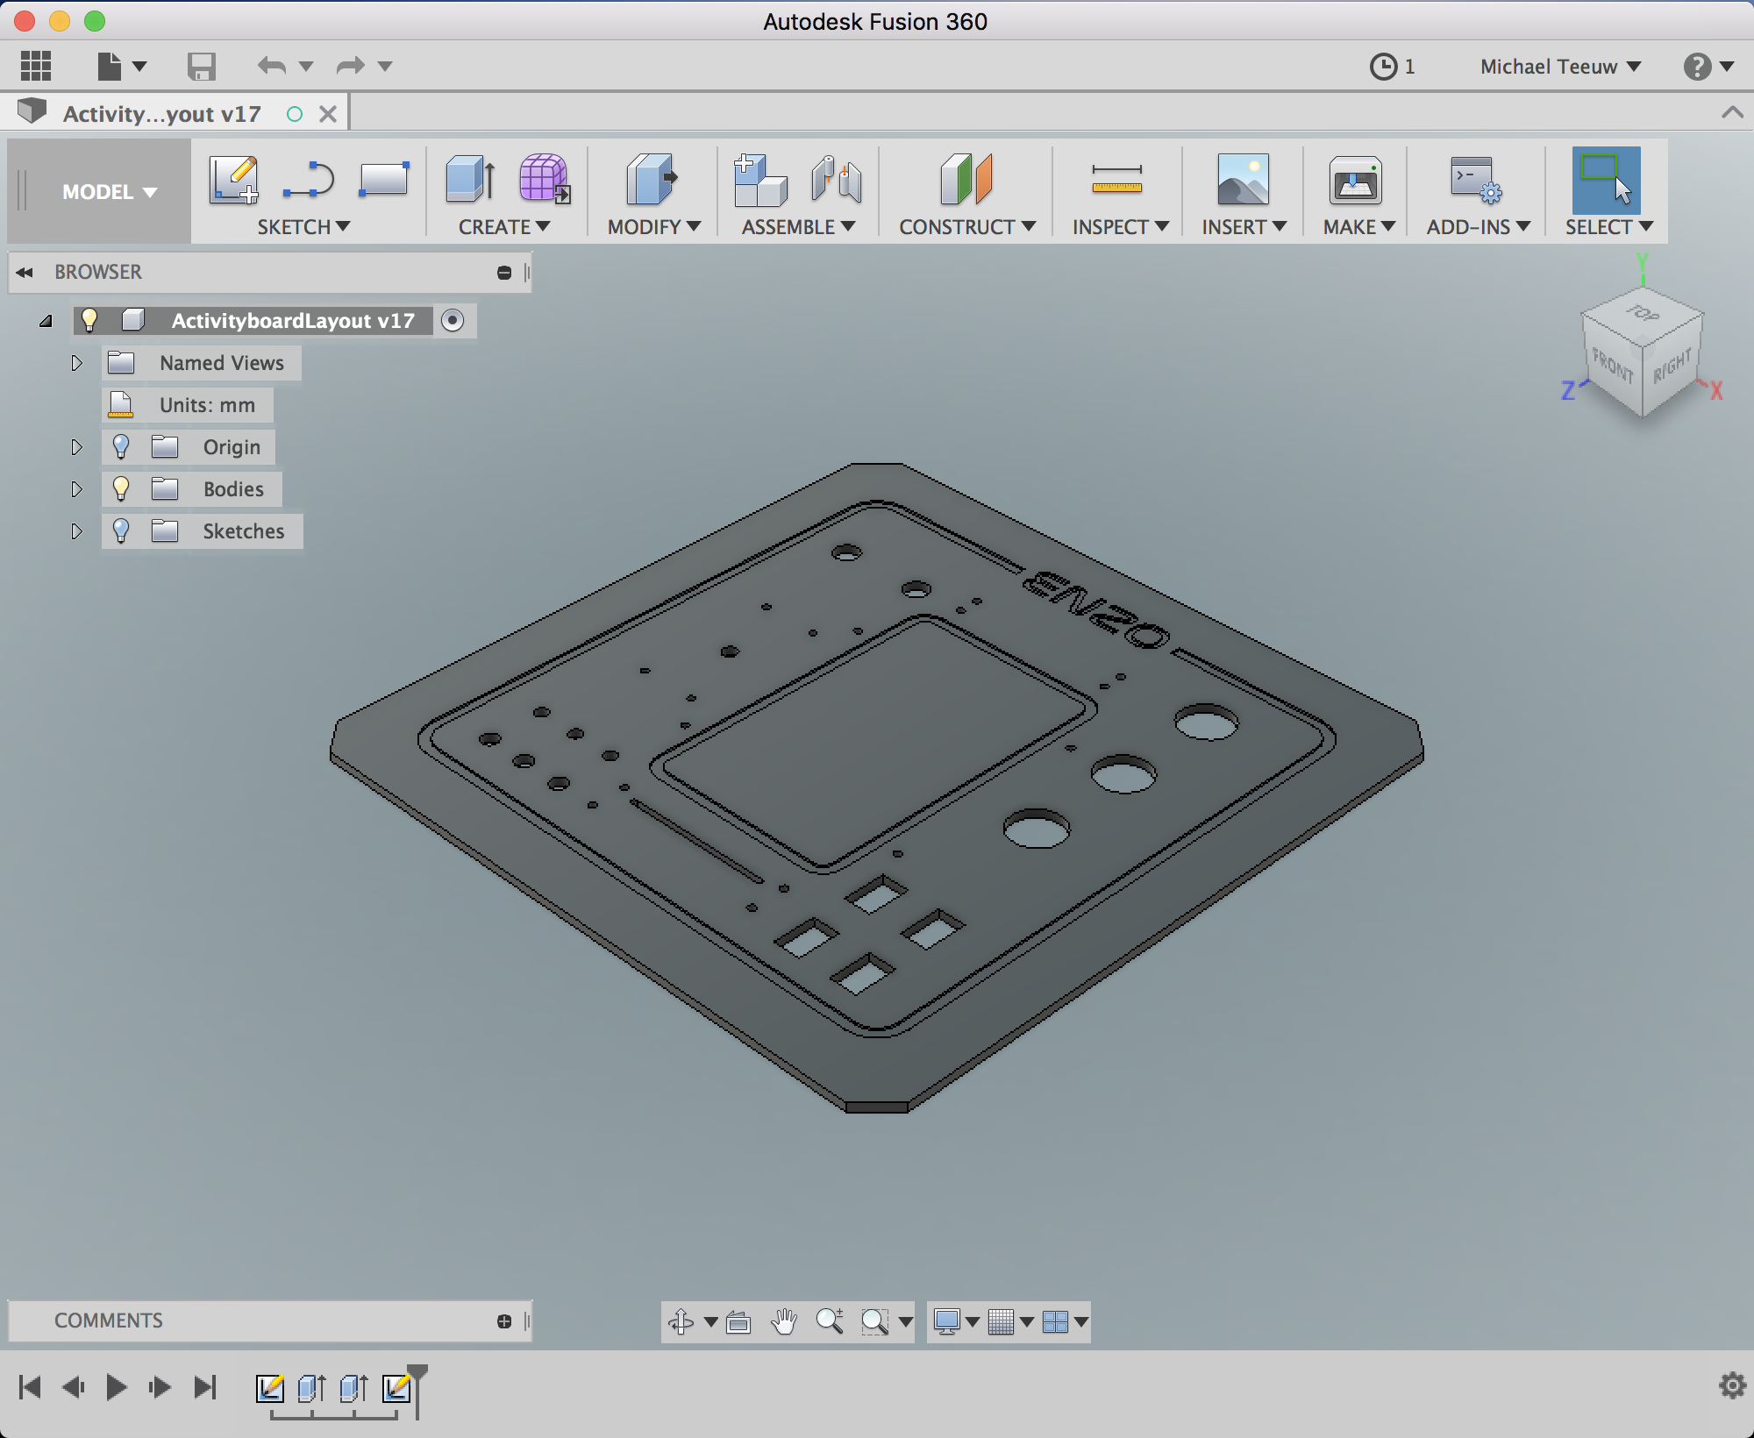Viewport: 1754px width, 1438px height.
Task: Click the last sketch feature in timeline
Action: [x=396, y=1387]
